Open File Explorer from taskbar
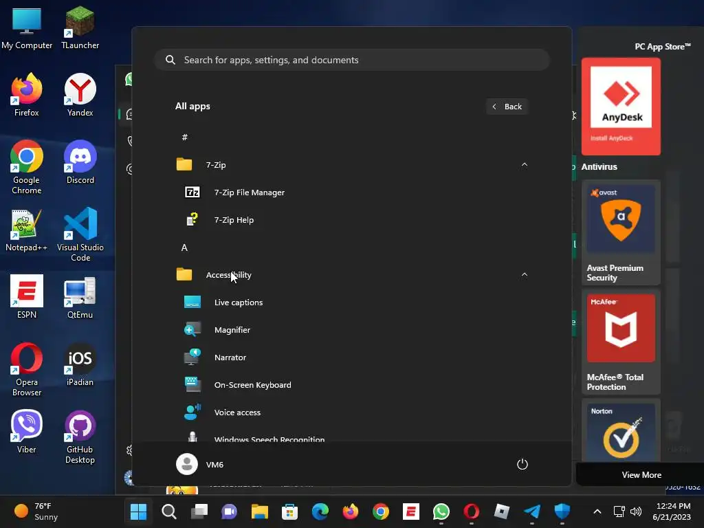 point(259,511)
